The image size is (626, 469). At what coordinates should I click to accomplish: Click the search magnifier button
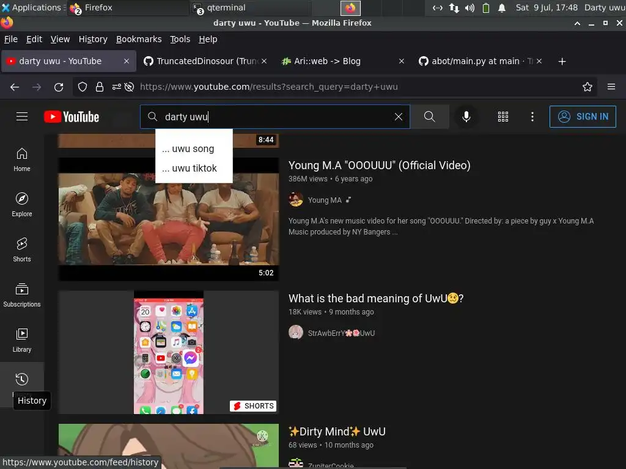click(430, 117)
